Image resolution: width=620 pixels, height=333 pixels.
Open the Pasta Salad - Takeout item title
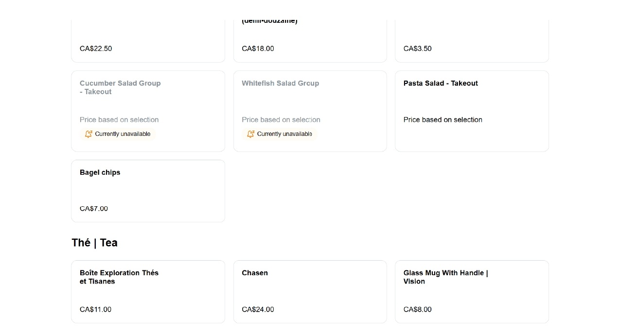(441, 83)
